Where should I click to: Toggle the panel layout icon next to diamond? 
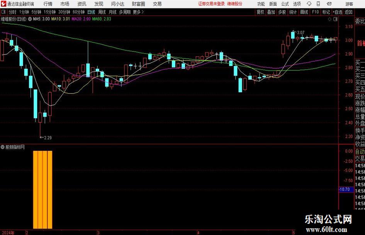pyautogui.click(x=335, y=19)
